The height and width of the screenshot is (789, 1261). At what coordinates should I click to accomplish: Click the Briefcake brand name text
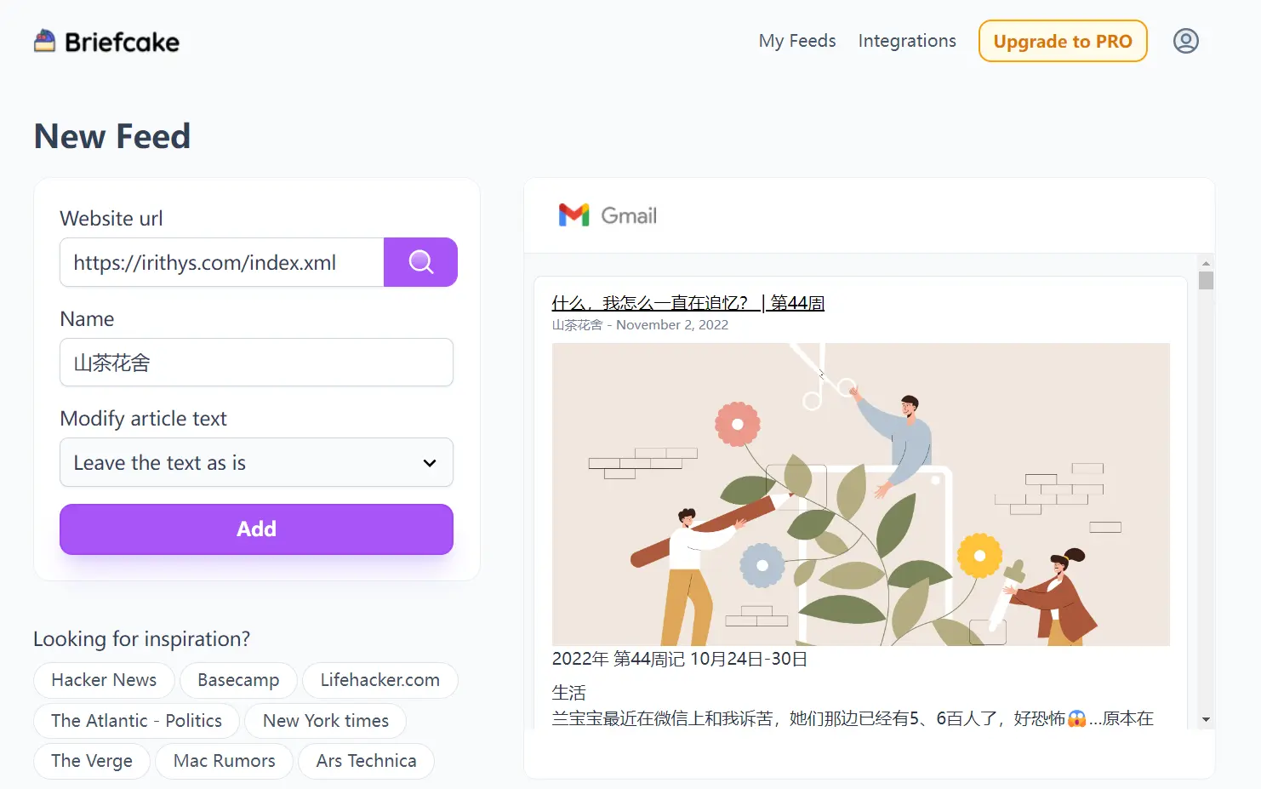point(122,42)
